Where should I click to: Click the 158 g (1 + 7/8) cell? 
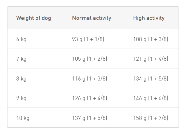151,118
